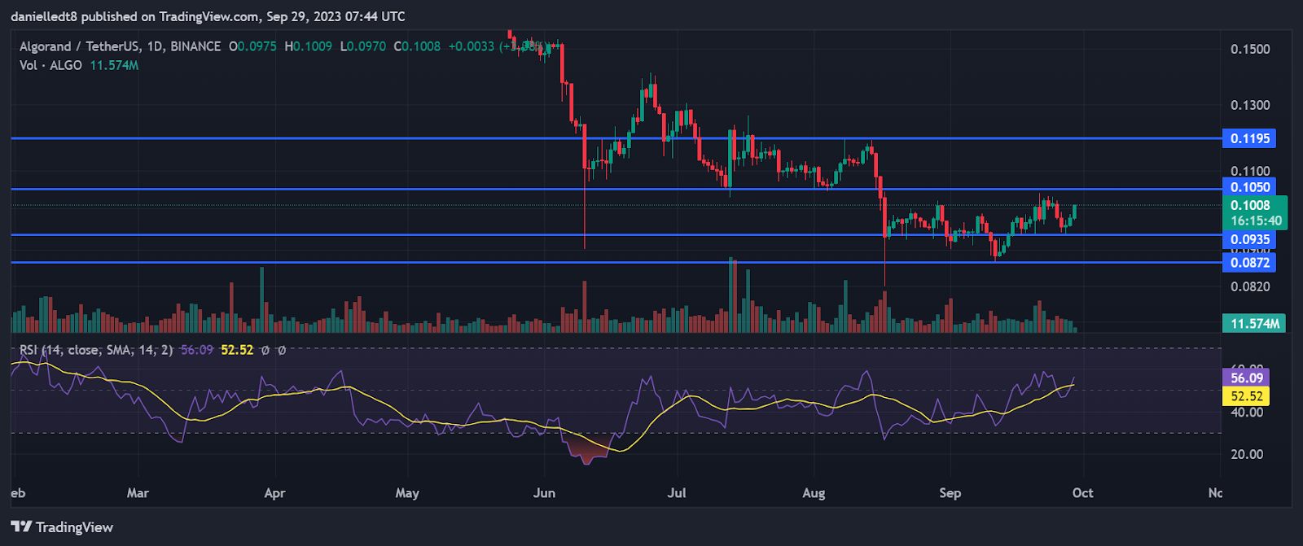
Task: Click the close value C0.1008 in legend
Action: tap(417, 46)
